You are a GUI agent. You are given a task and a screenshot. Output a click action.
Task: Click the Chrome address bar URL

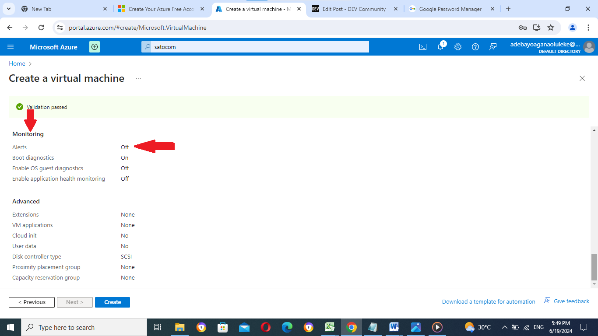(x=137, y=28)
